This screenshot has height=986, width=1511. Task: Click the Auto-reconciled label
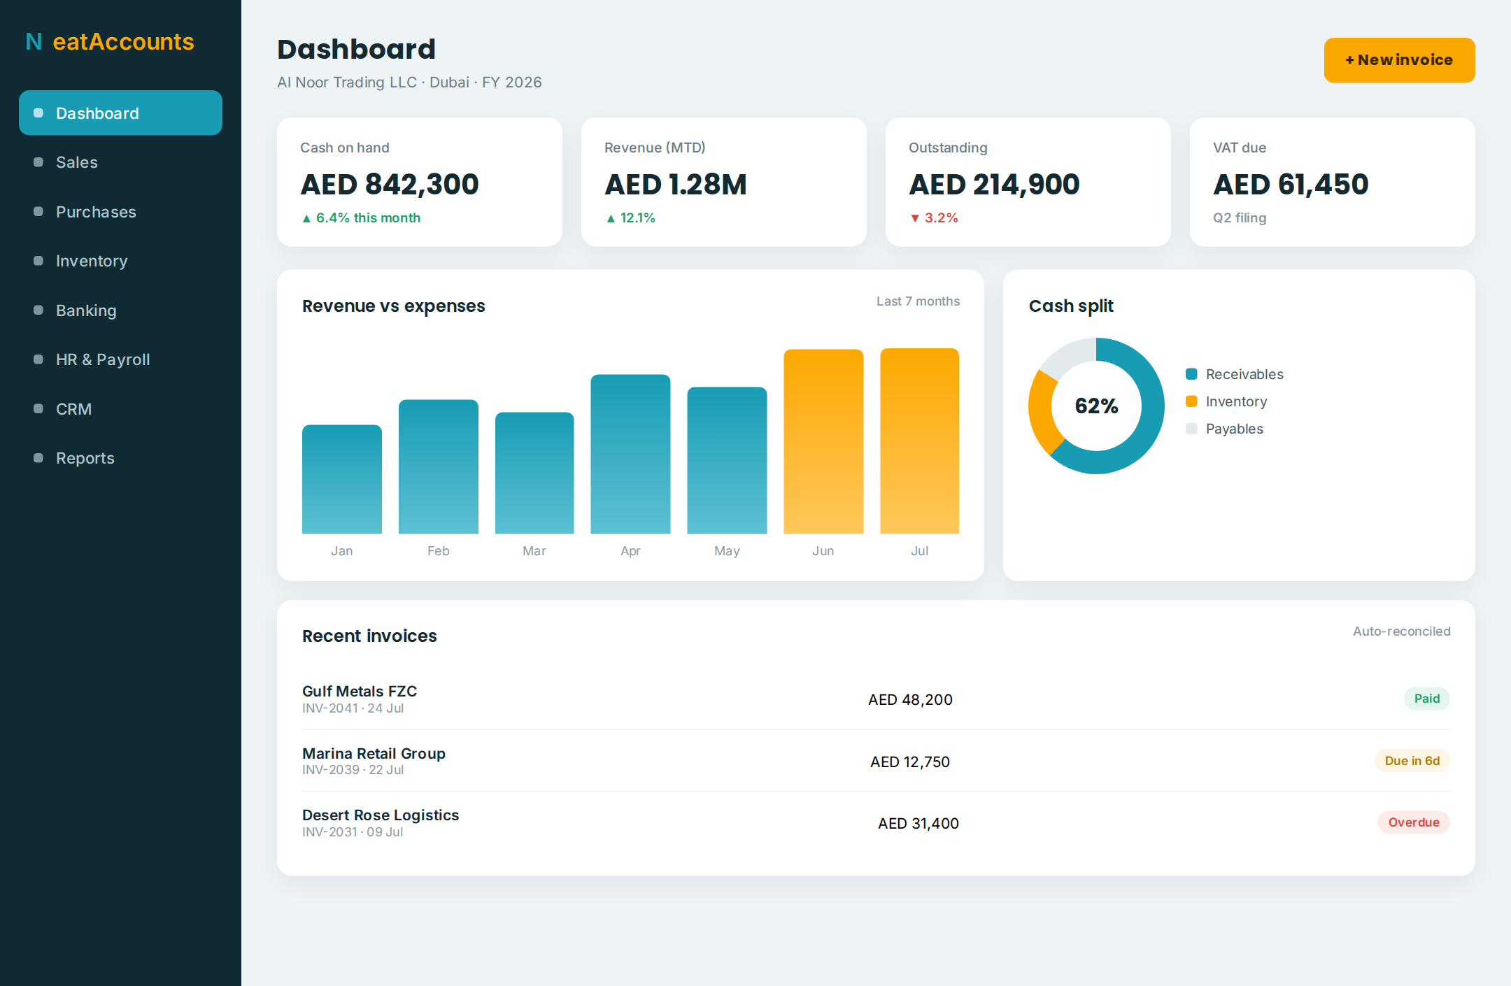[1401, 631]
